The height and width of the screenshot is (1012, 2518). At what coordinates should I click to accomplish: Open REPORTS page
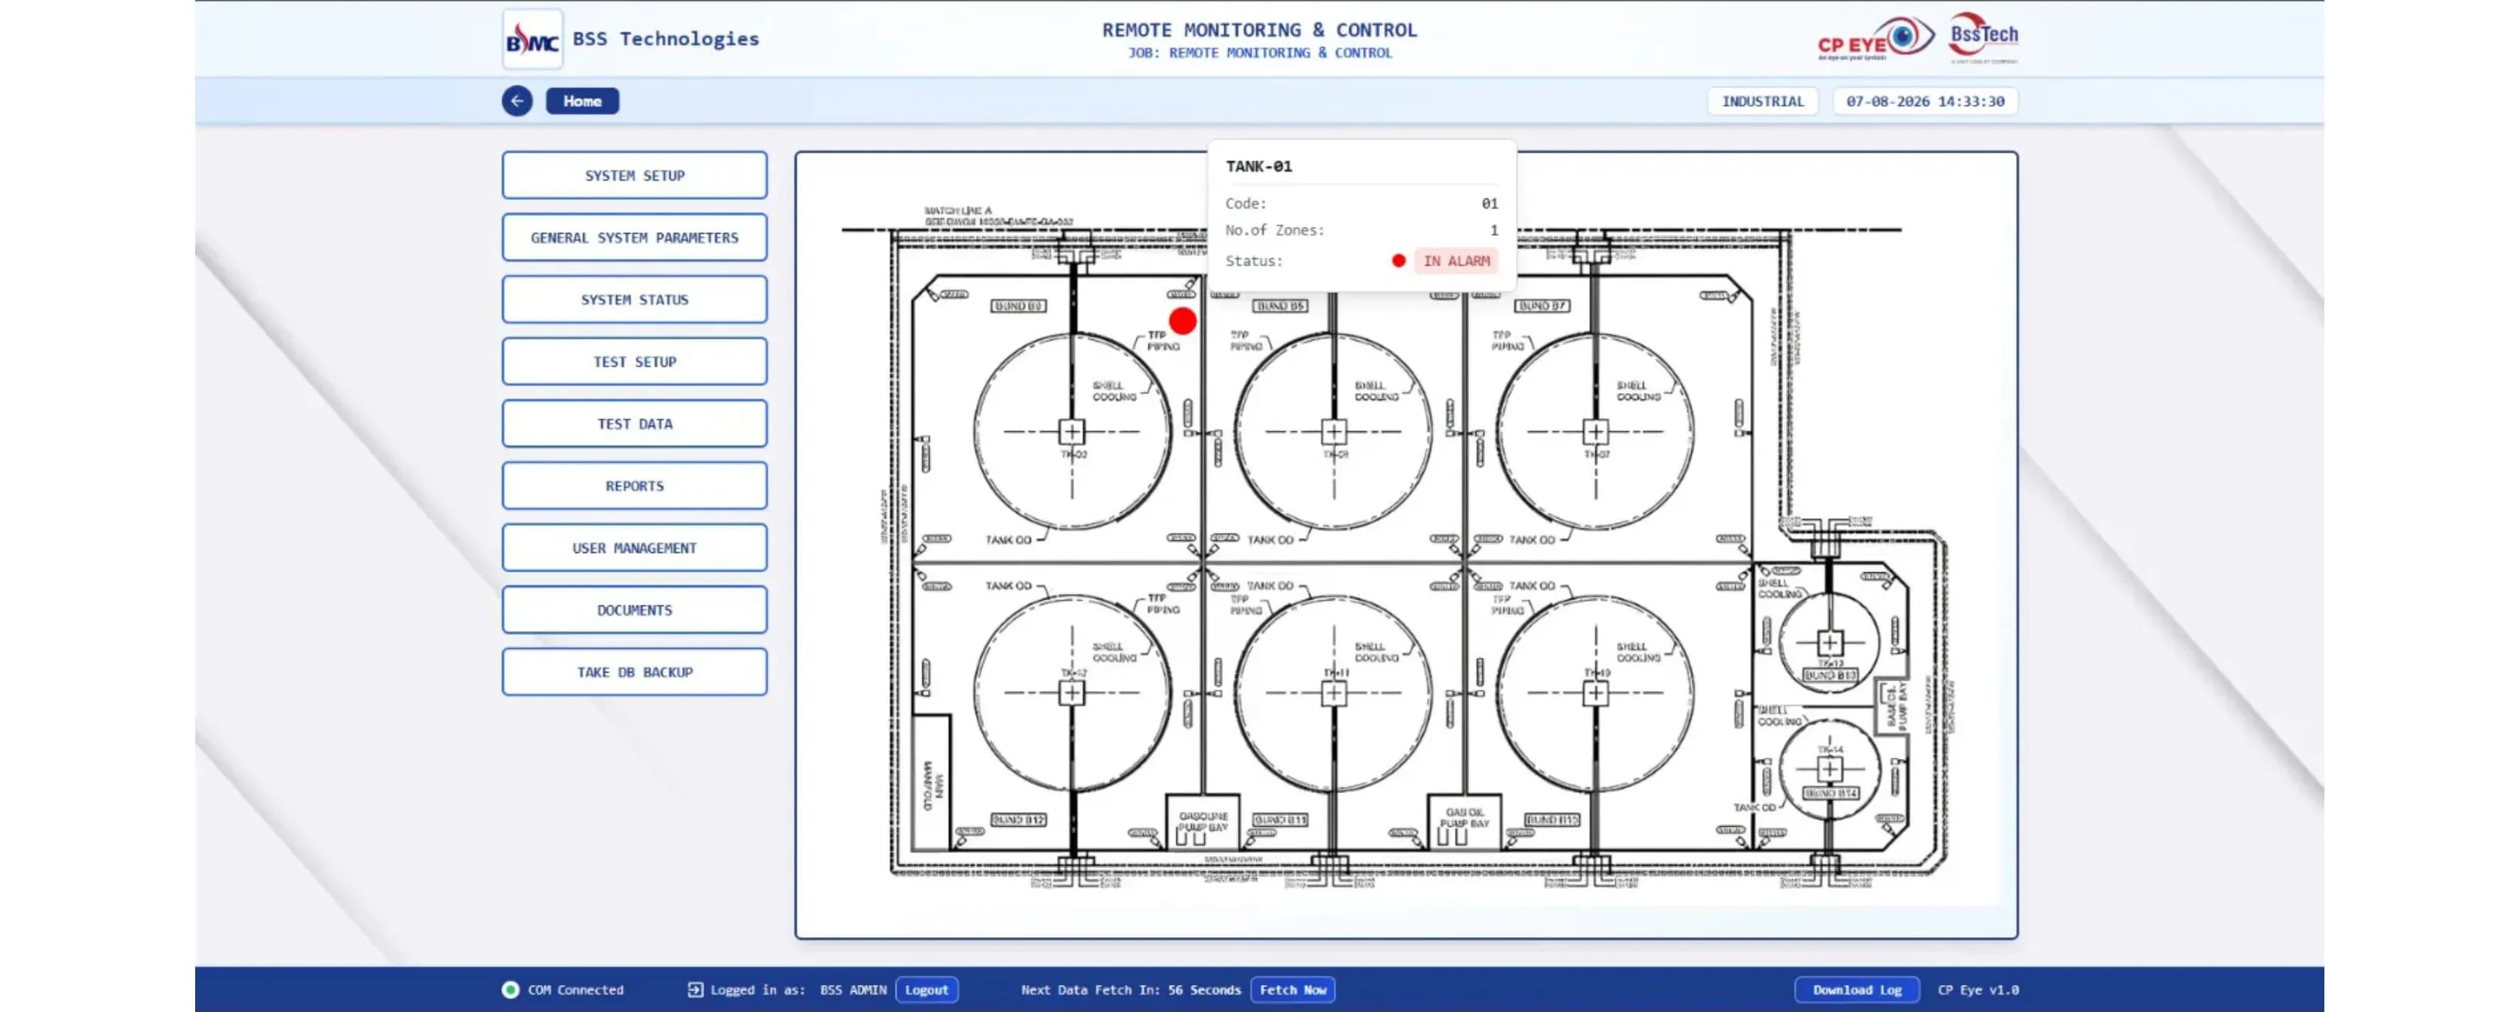click(634, 486)
